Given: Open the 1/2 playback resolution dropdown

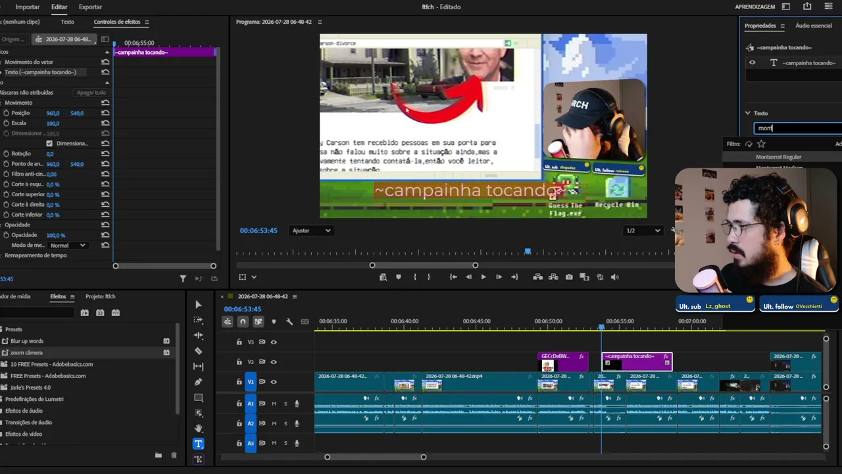Looking at the screenshot, I should pos(643,230).
